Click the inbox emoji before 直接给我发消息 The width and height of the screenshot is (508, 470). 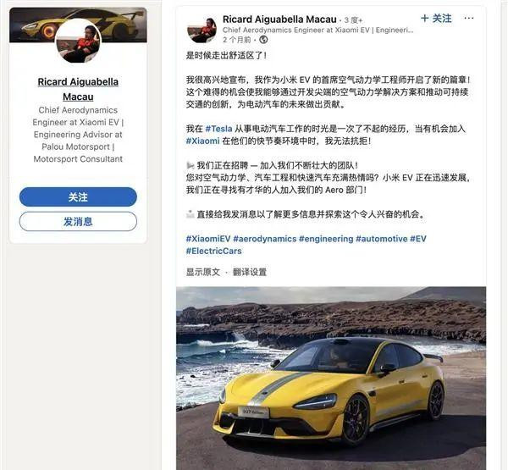[x=190, y=214]
